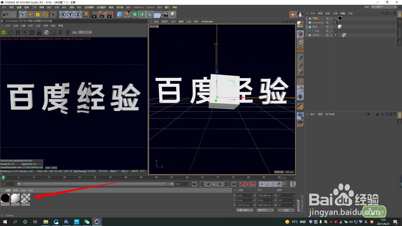
Task: Click Render to Picture Viewer icon
Action: point(103,15)
